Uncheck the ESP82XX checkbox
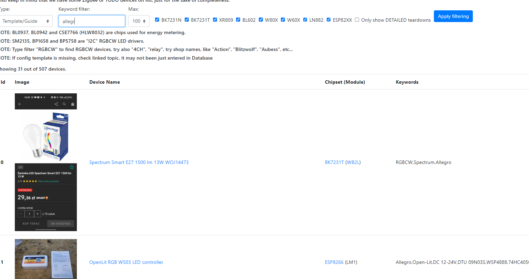Viewport: 529px width, 279px height. coord(329,20)
